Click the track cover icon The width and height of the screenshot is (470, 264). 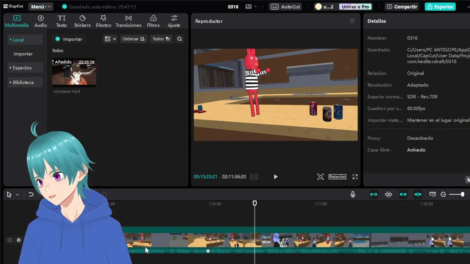10,240
